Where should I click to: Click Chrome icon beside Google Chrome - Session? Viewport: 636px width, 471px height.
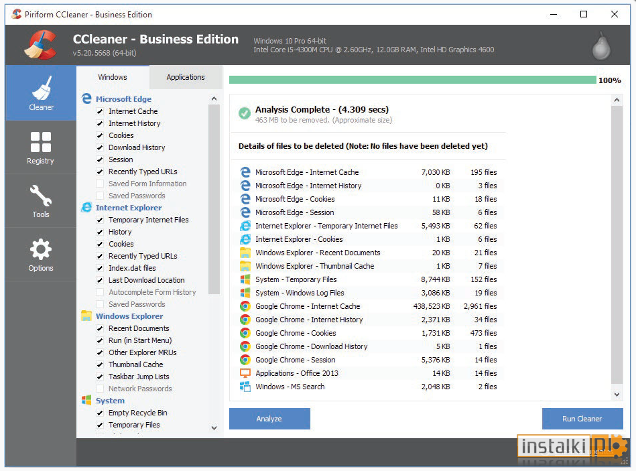(245, 360)
